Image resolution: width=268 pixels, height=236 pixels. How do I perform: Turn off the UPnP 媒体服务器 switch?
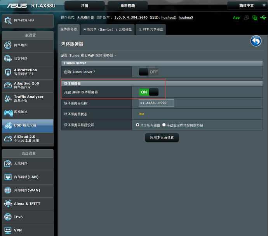[149, 92]
